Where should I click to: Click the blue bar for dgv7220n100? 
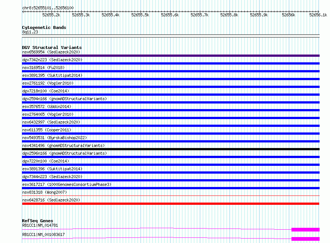click(x=171, y=165)
